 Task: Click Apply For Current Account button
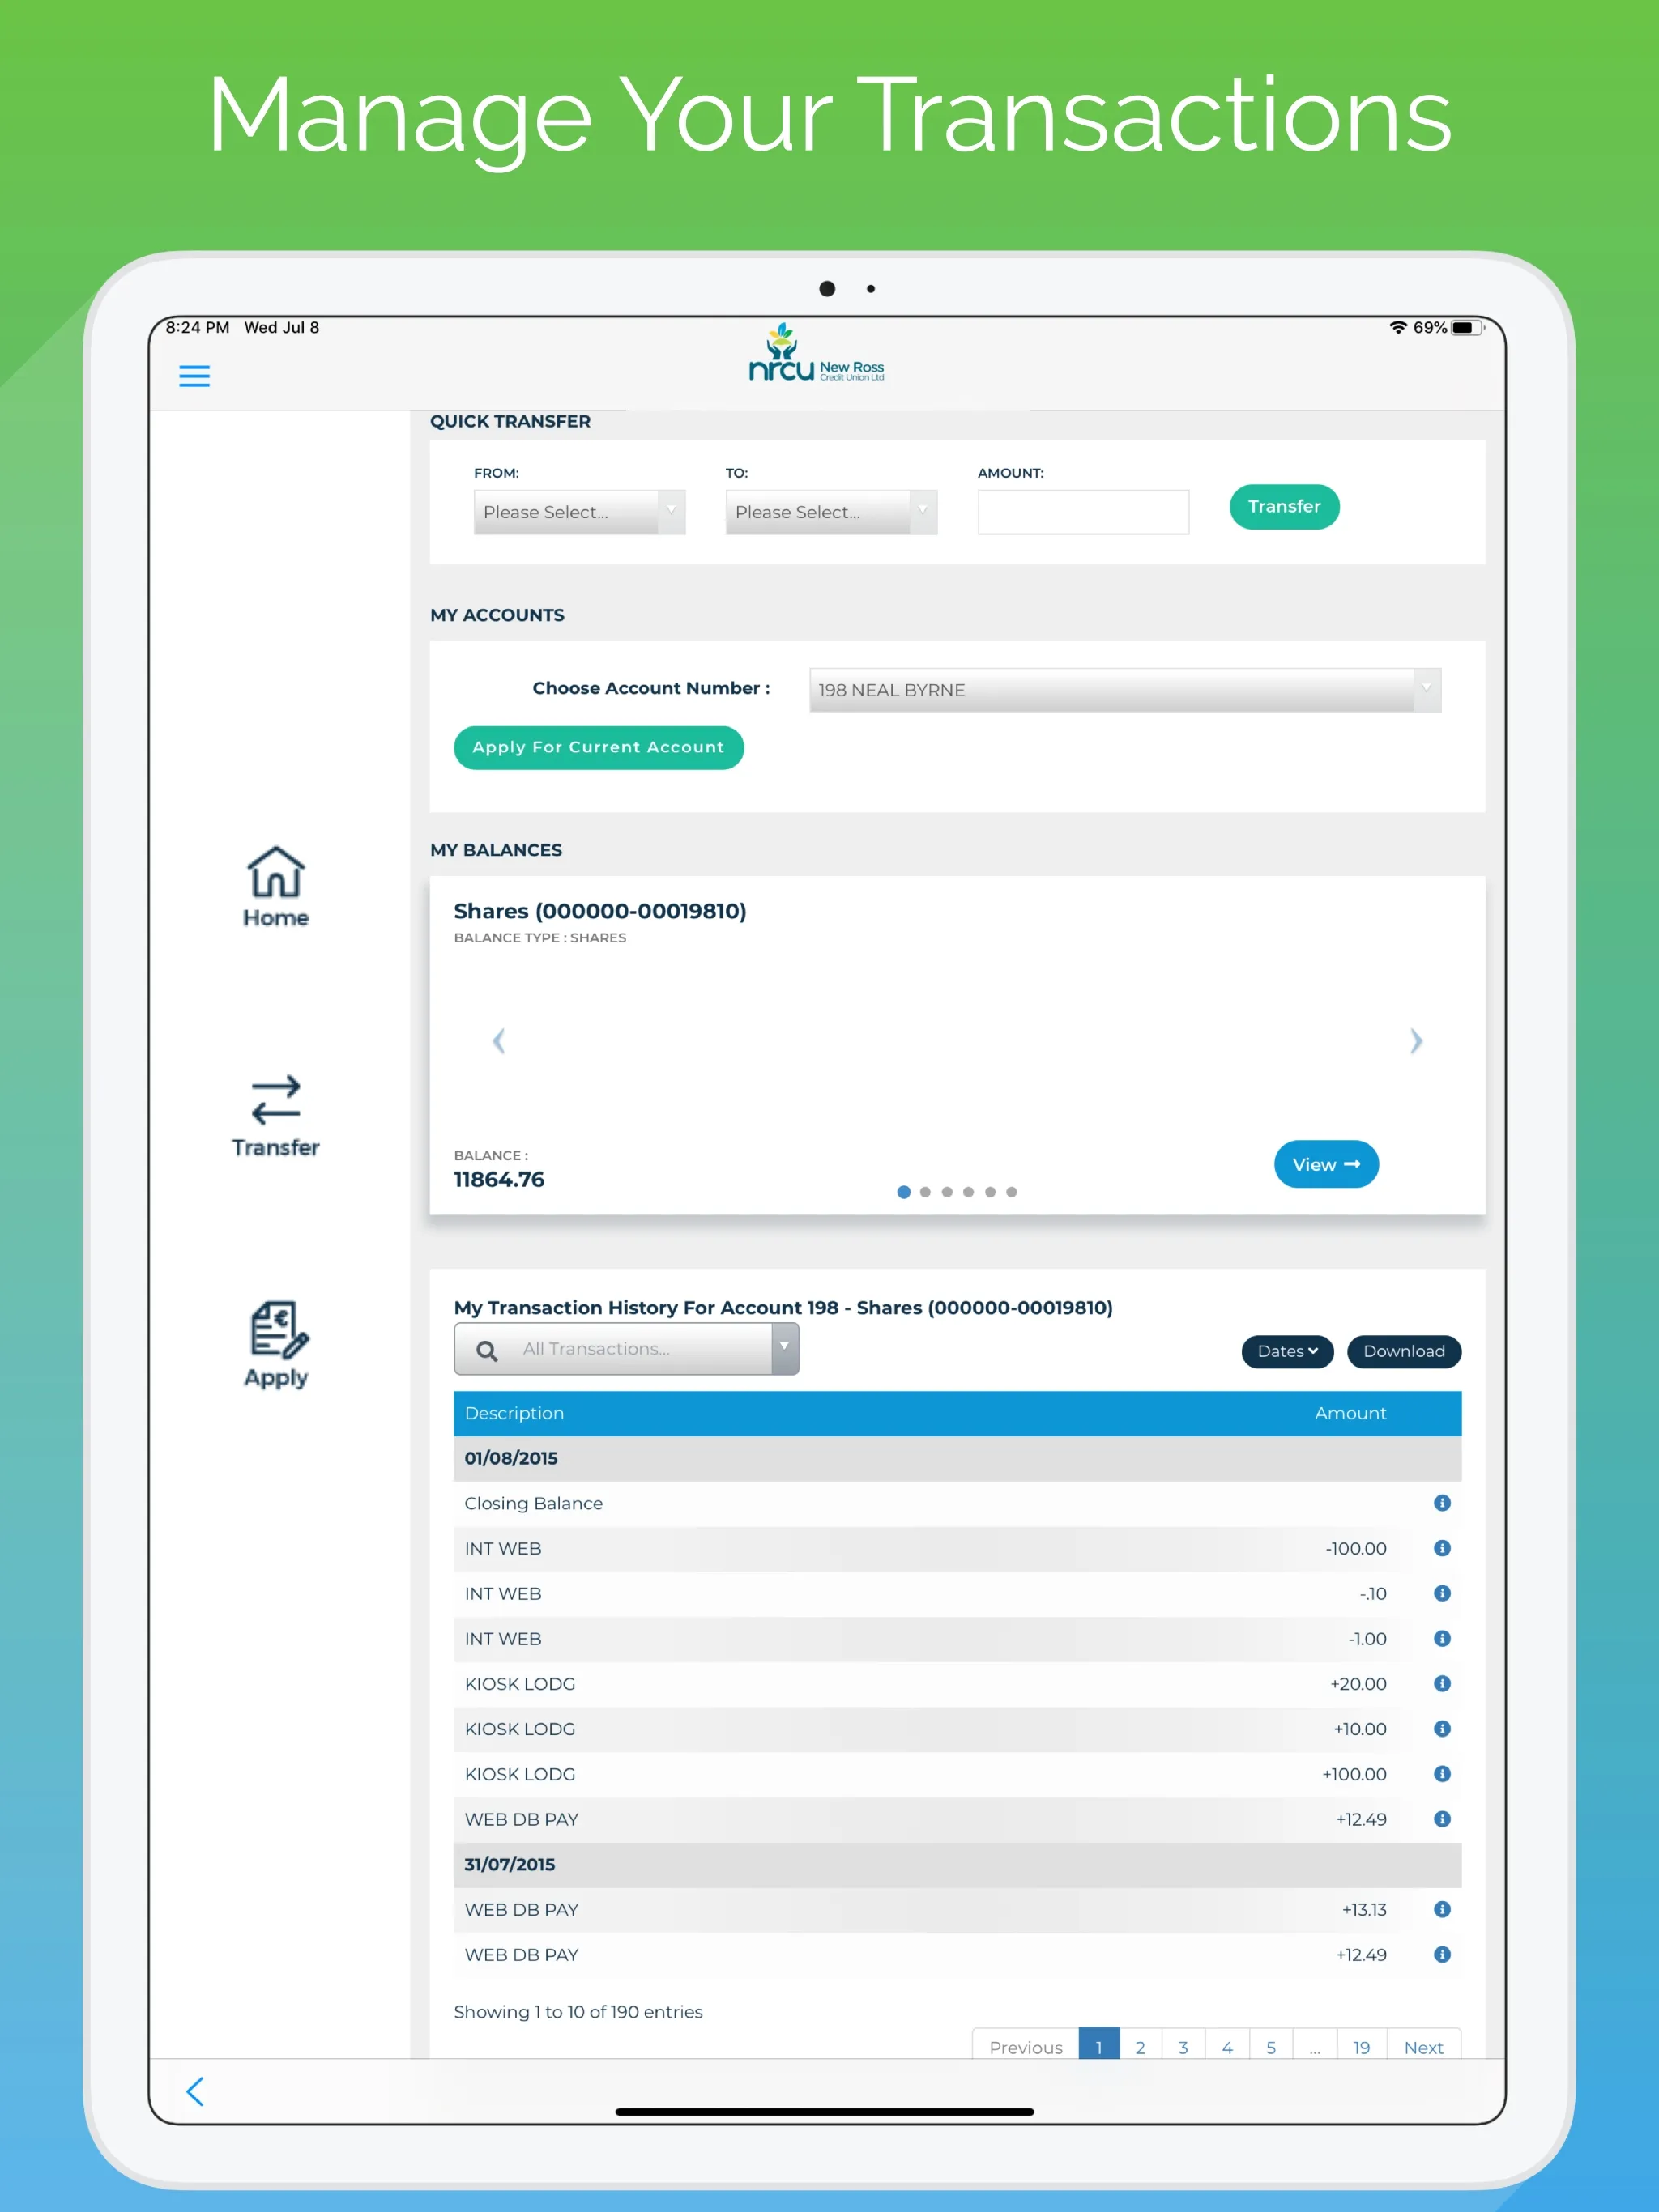tap(598, 747)
